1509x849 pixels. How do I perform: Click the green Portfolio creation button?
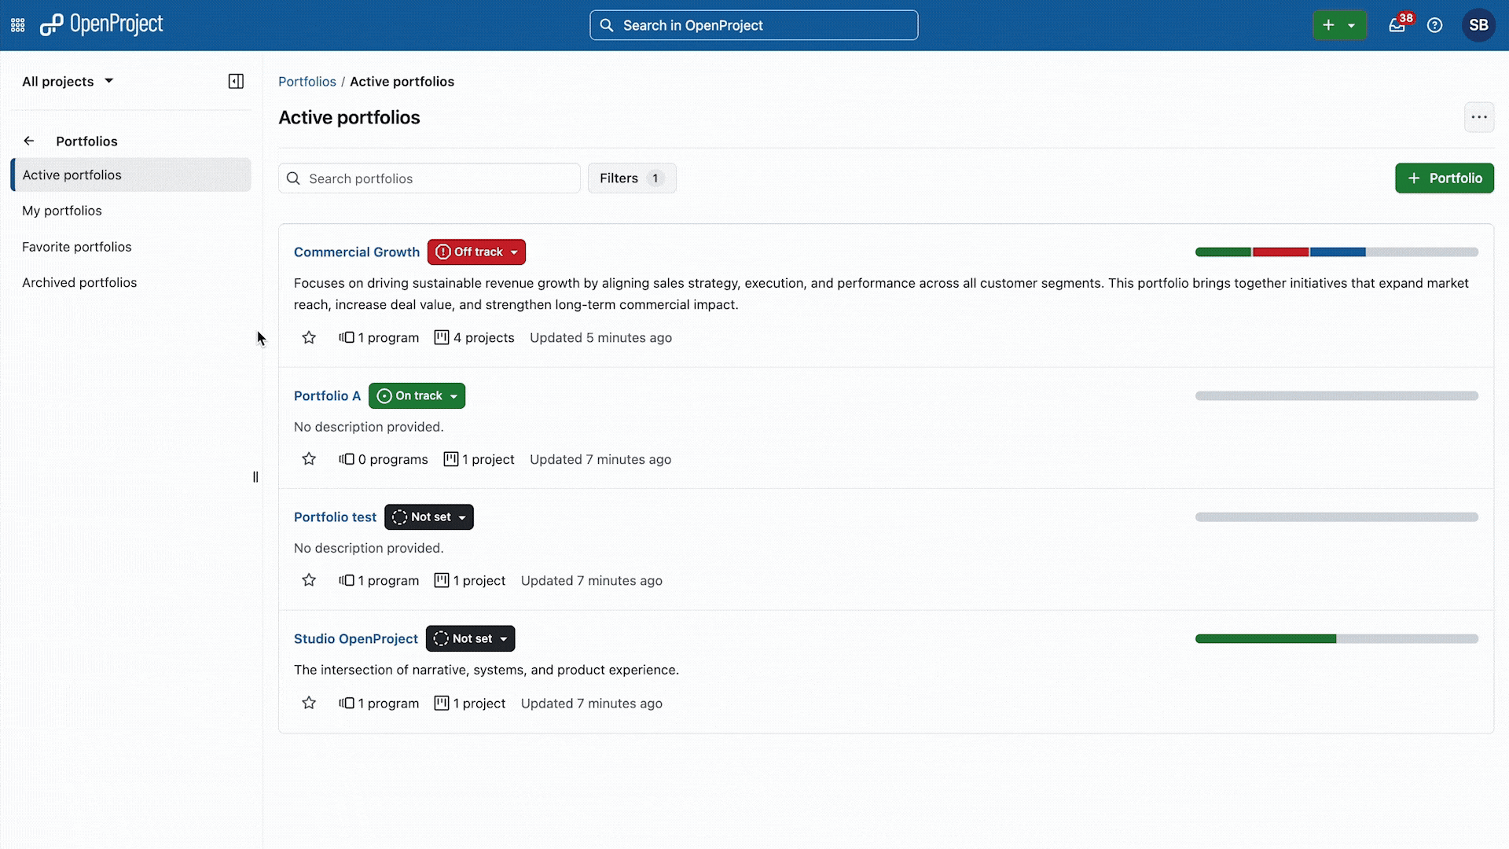1445,178
